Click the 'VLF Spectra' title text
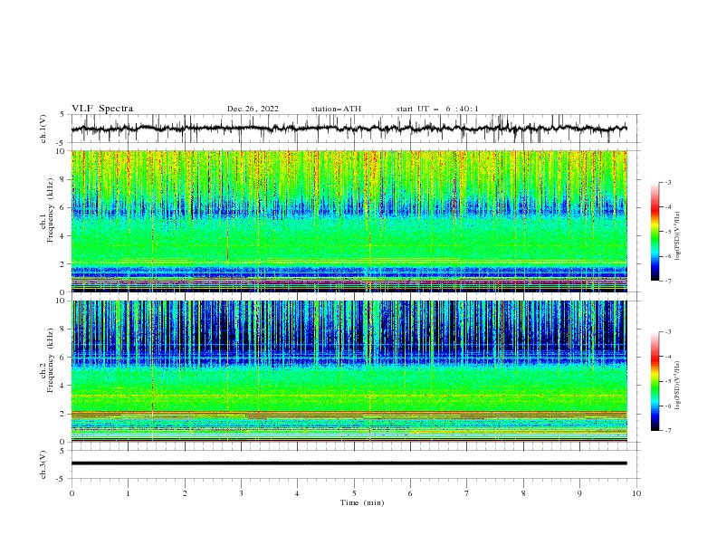717x554 pixels. (x=102, y=109)
